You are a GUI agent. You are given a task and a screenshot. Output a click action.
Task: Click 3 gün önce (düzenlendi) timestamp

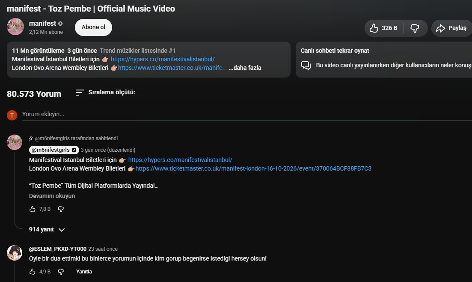pos(108,150)
